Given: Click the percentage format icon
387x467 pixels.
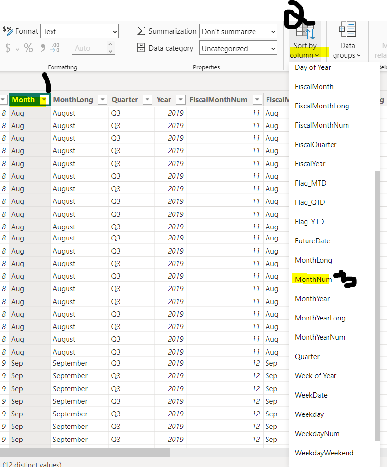Looking at the screenshot, I should click(28, 48).
